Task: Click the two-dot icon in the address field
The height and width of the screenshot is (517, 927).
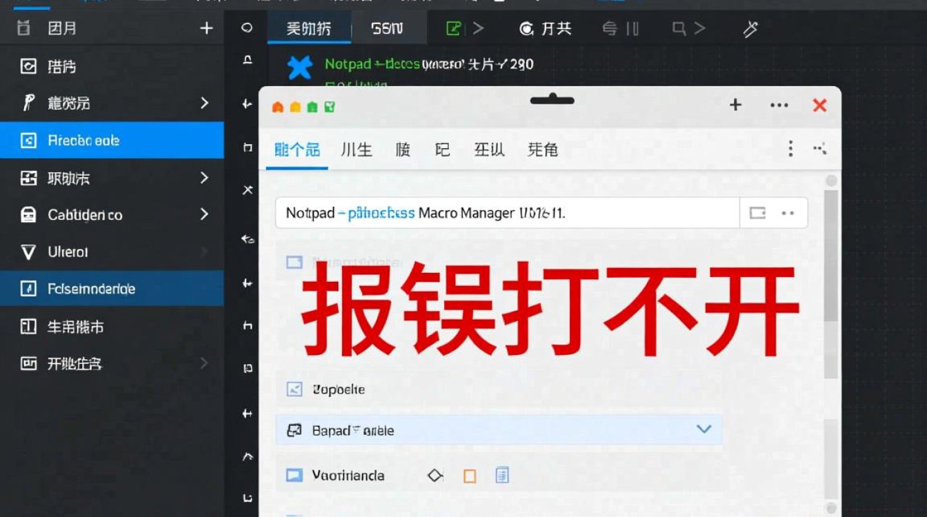Action: pyautogui.click(x=788, y=213)
